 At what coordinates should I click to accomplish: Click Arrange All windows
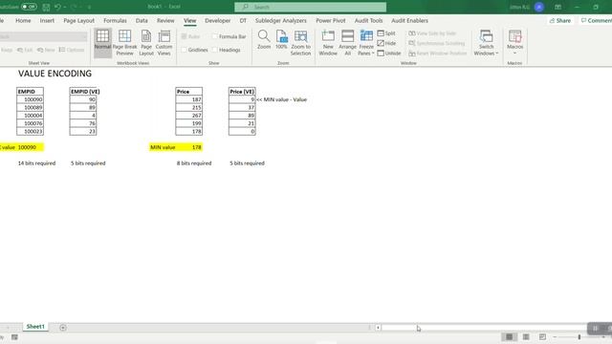[347, 42]
